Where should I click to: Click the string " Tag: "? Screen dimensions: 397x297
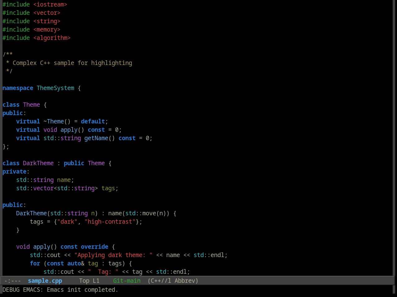(x=103, y=272)
